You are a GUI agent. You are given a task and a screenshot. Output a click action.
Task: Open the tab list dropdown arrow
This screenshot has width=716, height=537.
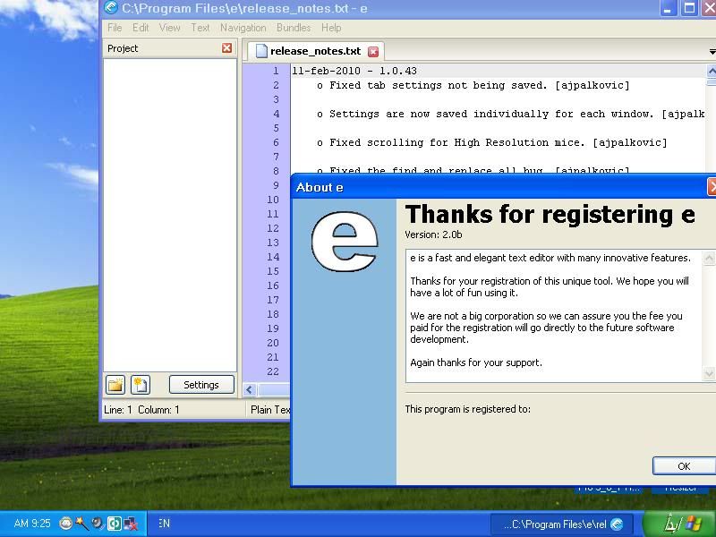pyautogui.click(x=712, y=52)
